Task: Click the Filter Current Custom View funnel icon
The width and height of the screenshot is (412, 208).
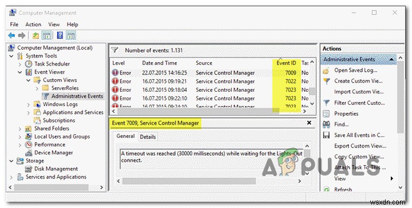Action: pyautogui.click(x=326, y=103)
